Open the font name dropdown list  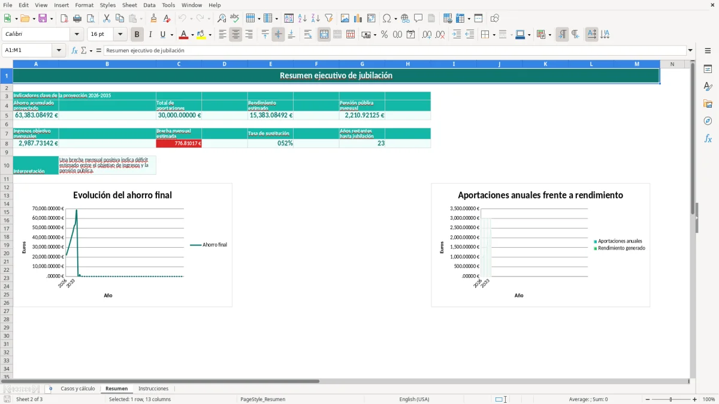(77, 35)
